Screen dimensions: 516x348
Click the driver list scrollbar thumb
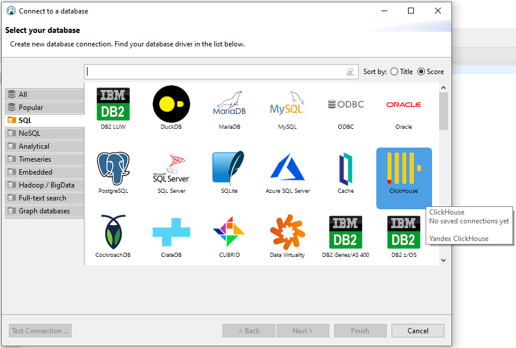(443, 111)
